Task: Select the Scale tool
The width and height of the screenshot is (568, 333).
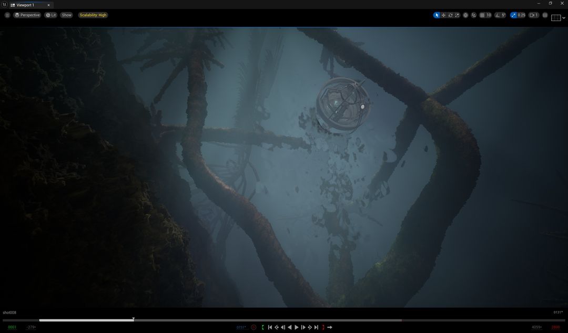Action: tap(457, 15)
